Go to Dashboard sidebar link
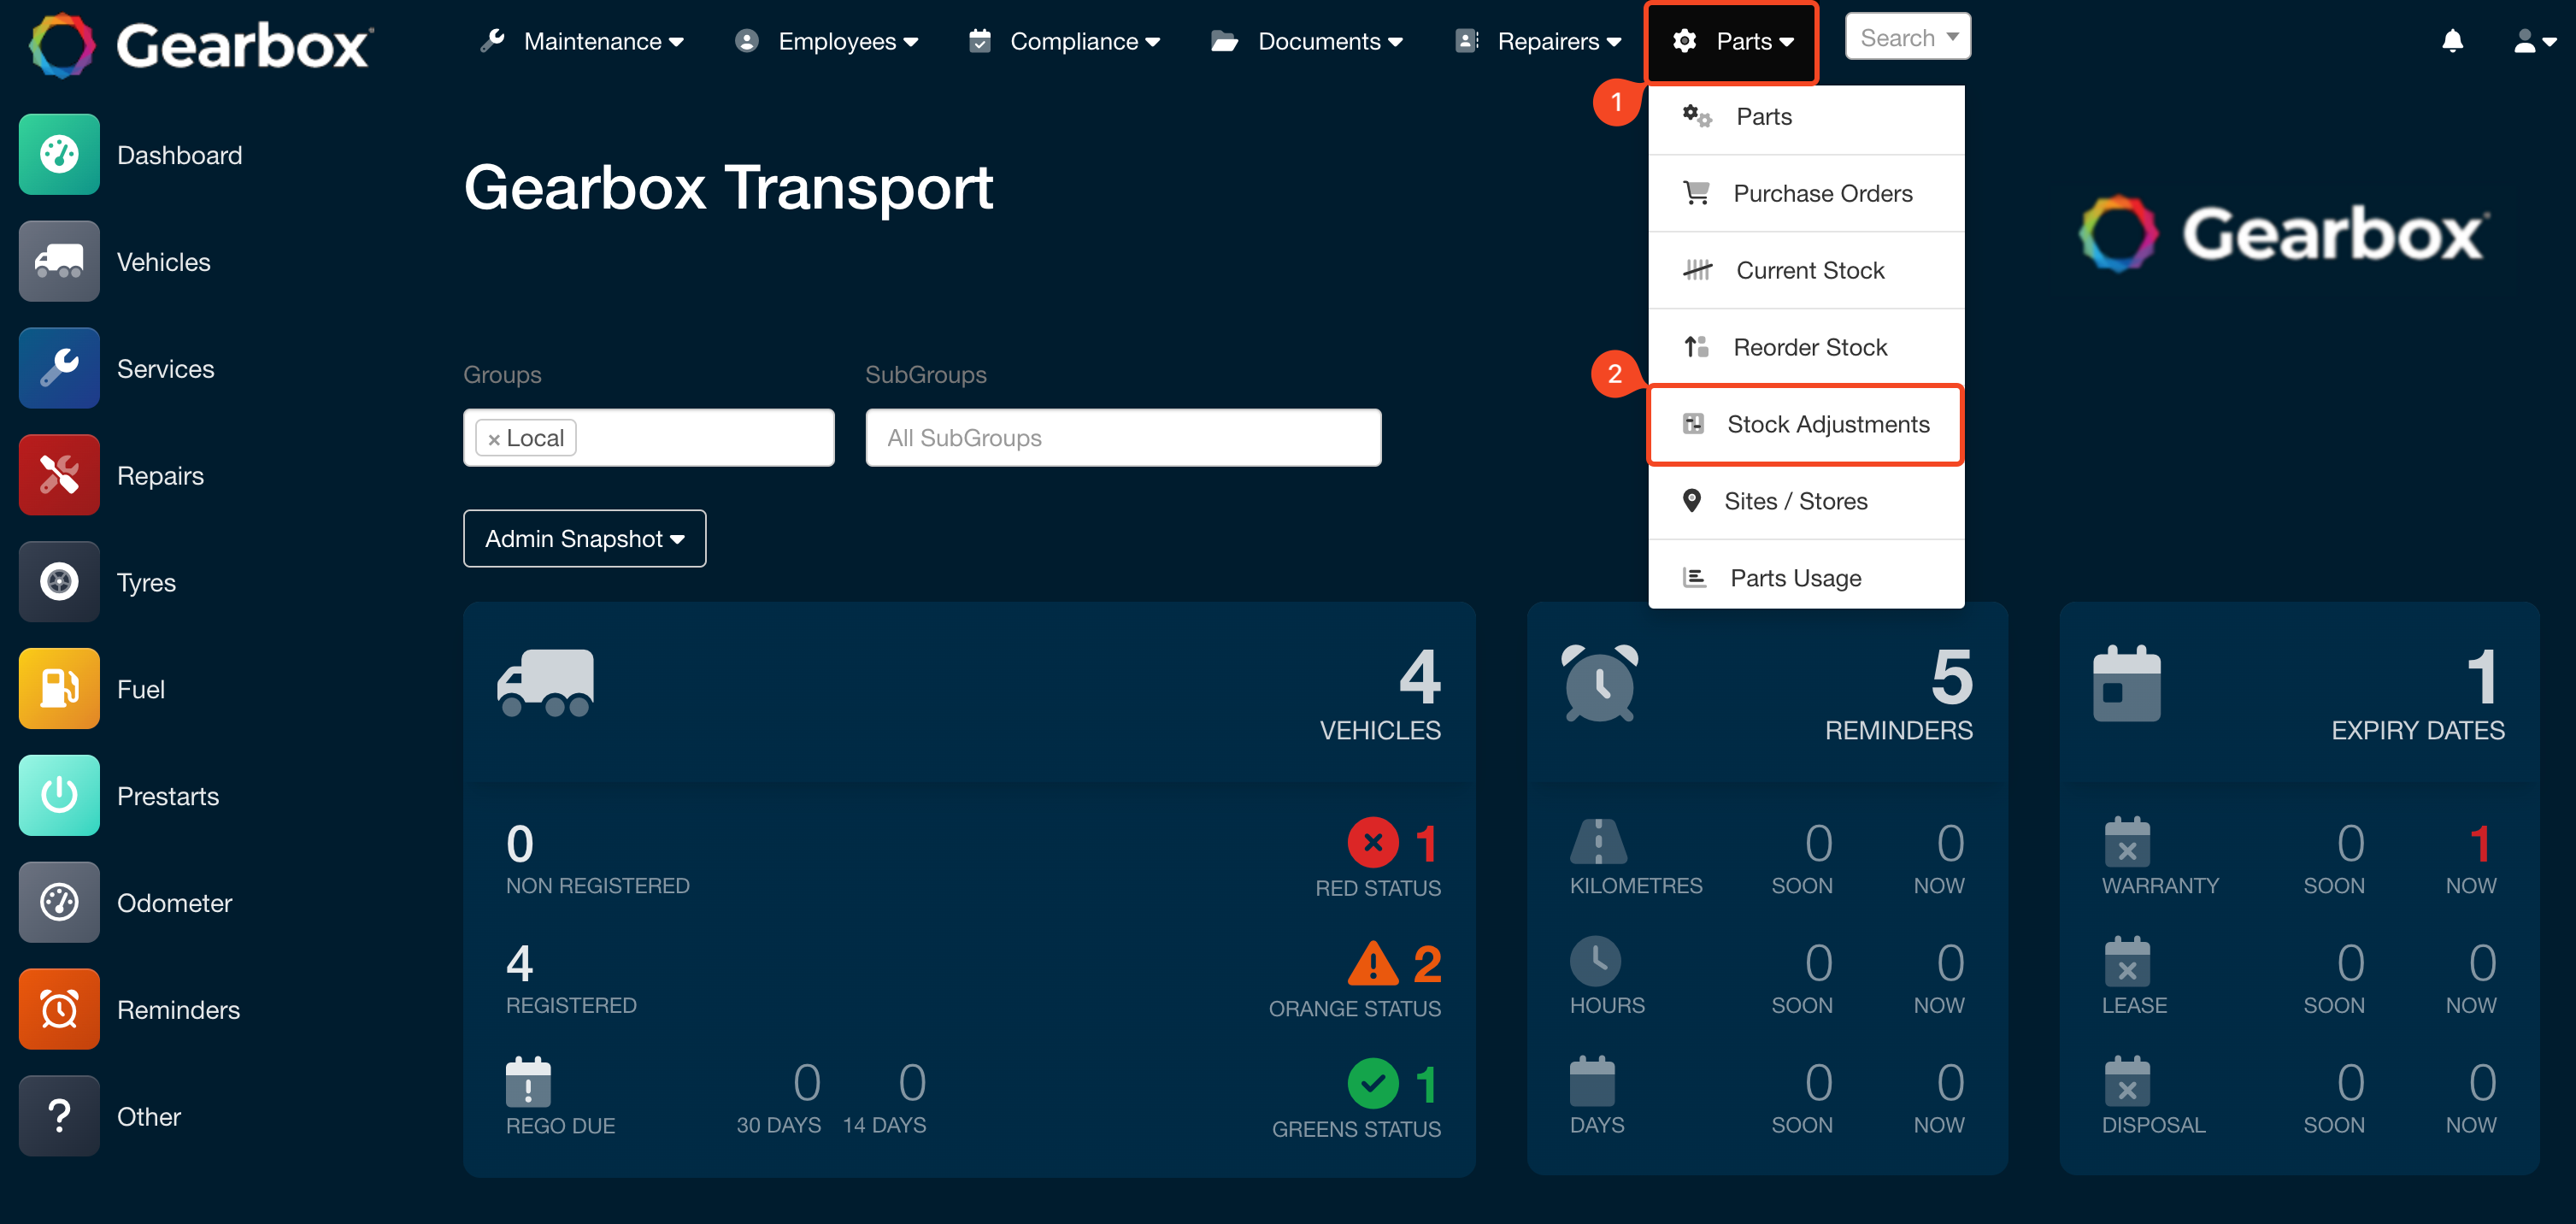Image resolution: width=2576 pixels, height=1224 pixels. click(180, 155)
